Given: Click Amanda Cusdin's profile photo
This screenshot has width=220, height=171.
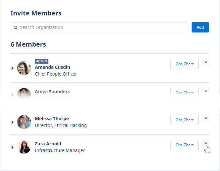Looking at the screenshot, I should 24,68.
